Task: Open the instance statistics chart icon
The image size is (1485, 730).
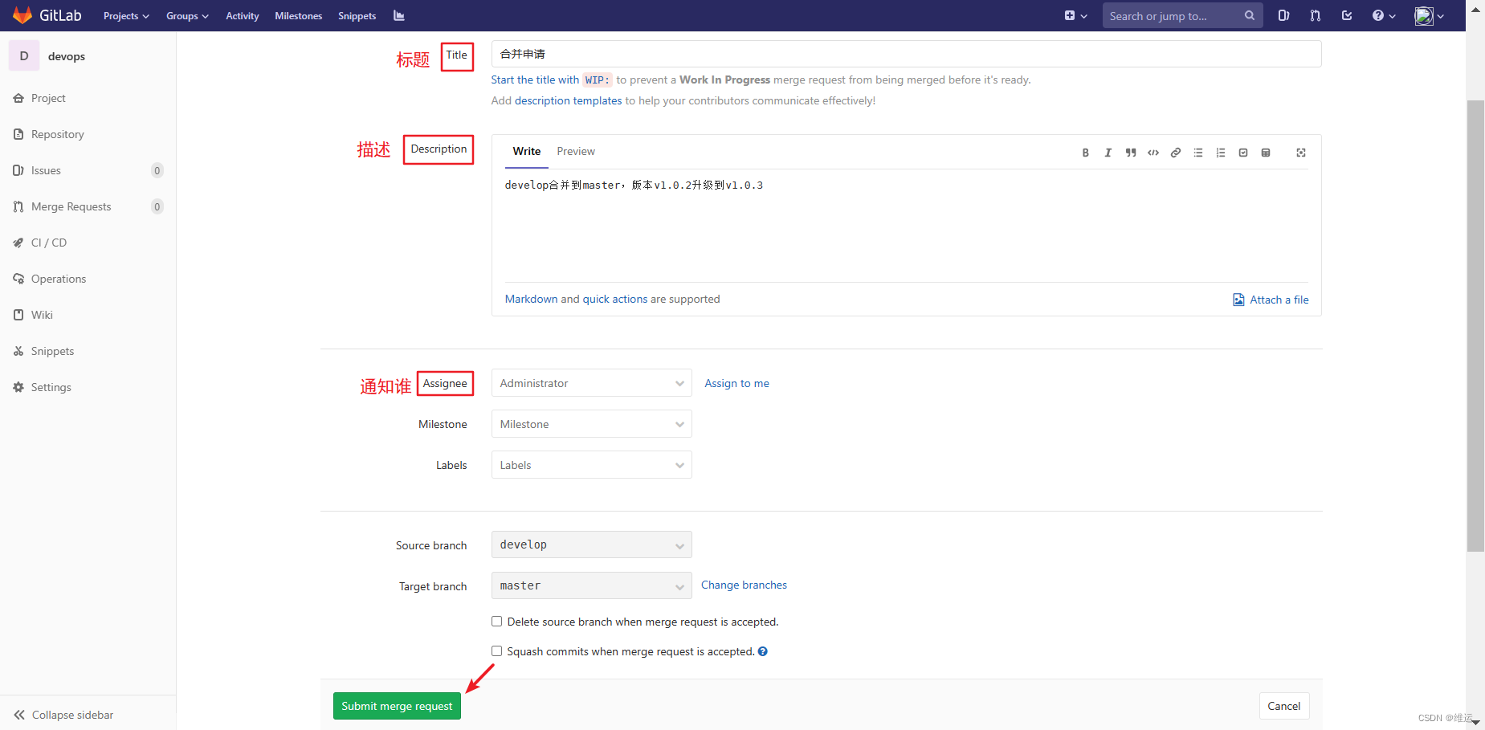Action: pos(399,15)
